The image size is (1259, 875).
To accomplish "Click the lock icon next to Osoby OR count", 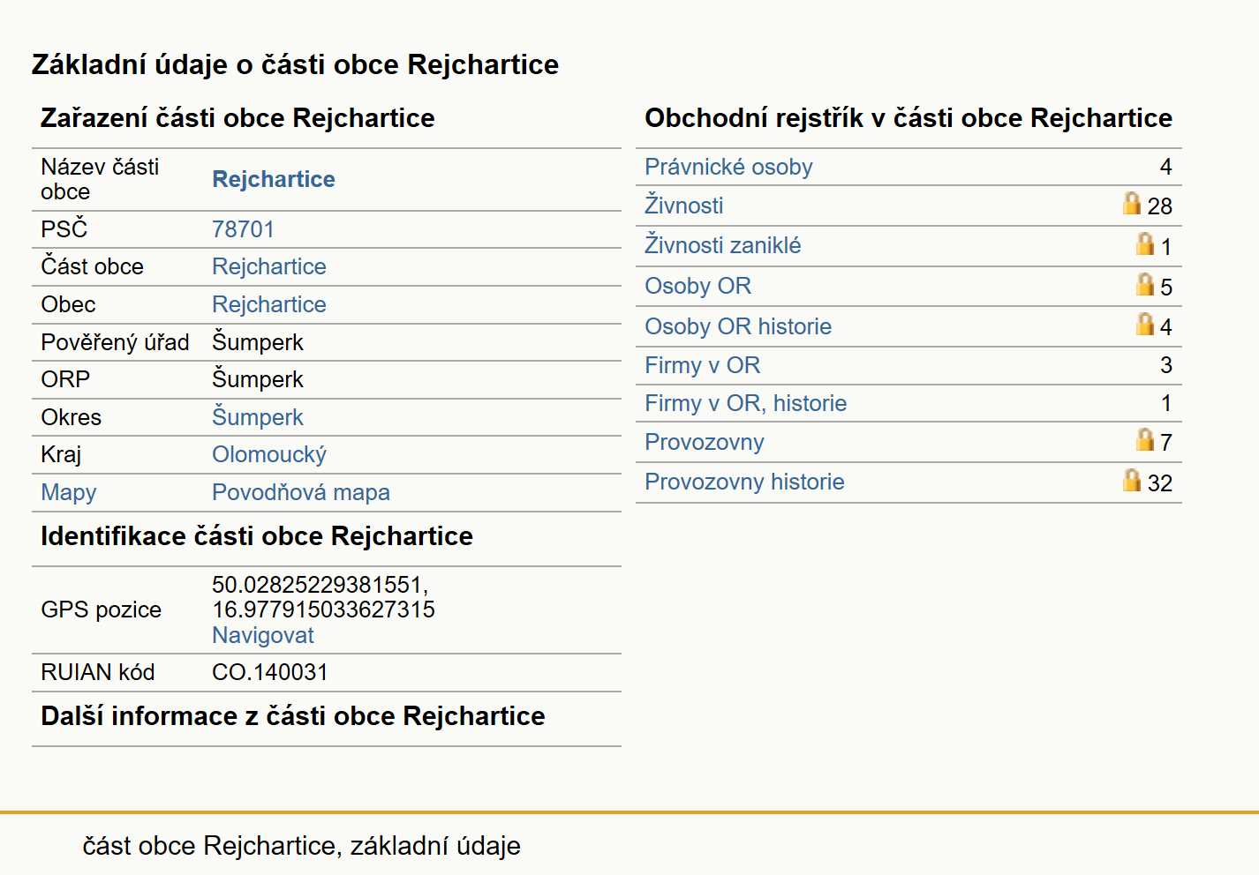I will click(x=1145, y=284).
